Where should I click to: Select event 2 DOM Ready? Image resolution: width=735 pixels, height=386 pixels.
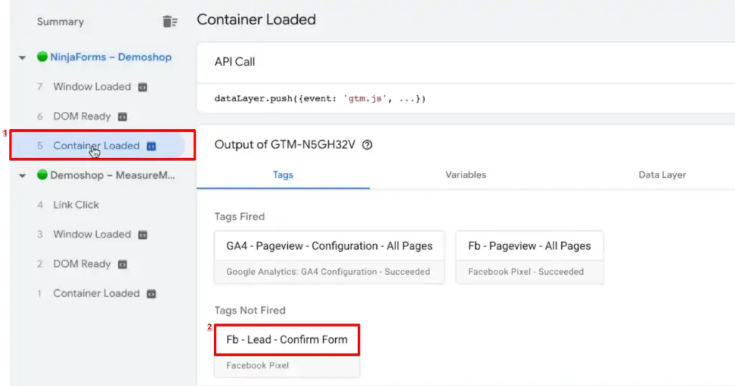click(x=82, y=264)
